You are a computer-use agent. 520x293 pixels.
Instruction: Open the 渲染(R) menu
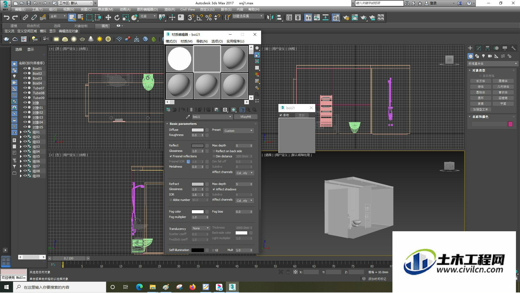pos(170,9)
